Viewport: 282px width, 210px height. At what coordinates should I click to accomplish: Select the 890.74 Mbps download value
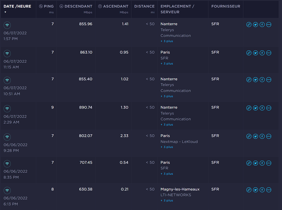[86, 107]
